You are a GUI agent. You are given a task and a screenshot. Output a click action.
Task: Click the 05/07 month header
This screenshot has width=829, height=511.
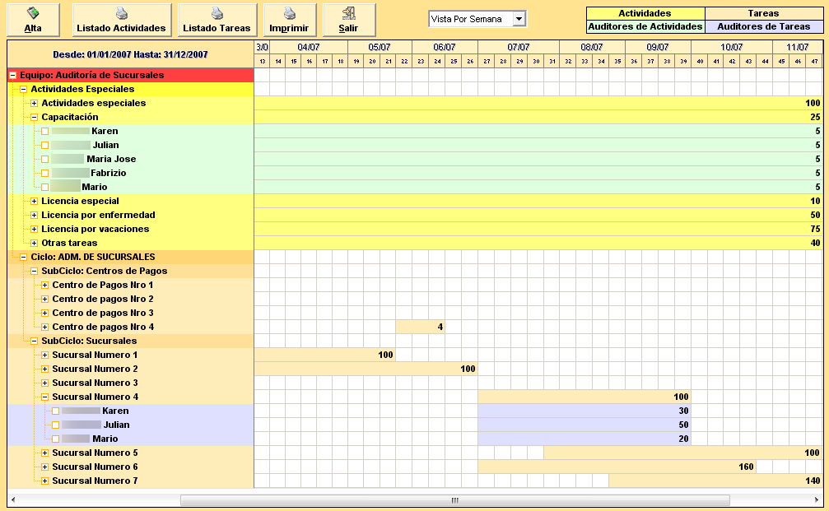pos(380,47)
